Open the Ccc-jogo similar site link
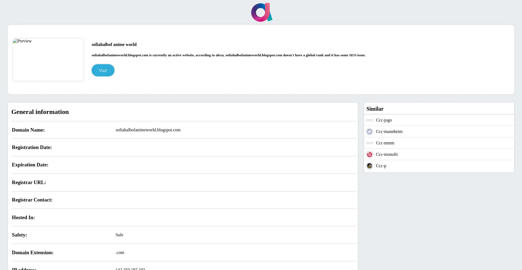The width and height of the screenshot is (522, 270). [x=384, y=120]
